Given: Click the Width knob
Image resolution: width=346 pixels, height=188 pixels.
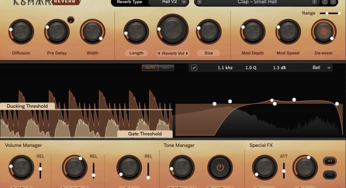Looking at the screenshot, I should 92,32.
